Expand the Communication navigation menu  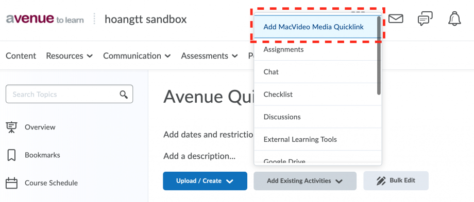pos(137,56)
